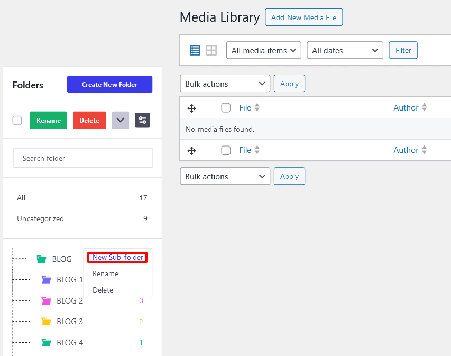Focus the Search folder input
The image size is (451, 356).
click(83, 158)
